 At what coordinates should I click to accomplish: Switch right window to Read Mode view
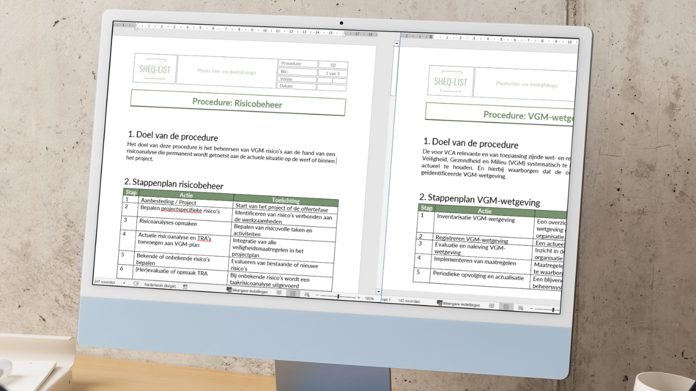[491, 305]
